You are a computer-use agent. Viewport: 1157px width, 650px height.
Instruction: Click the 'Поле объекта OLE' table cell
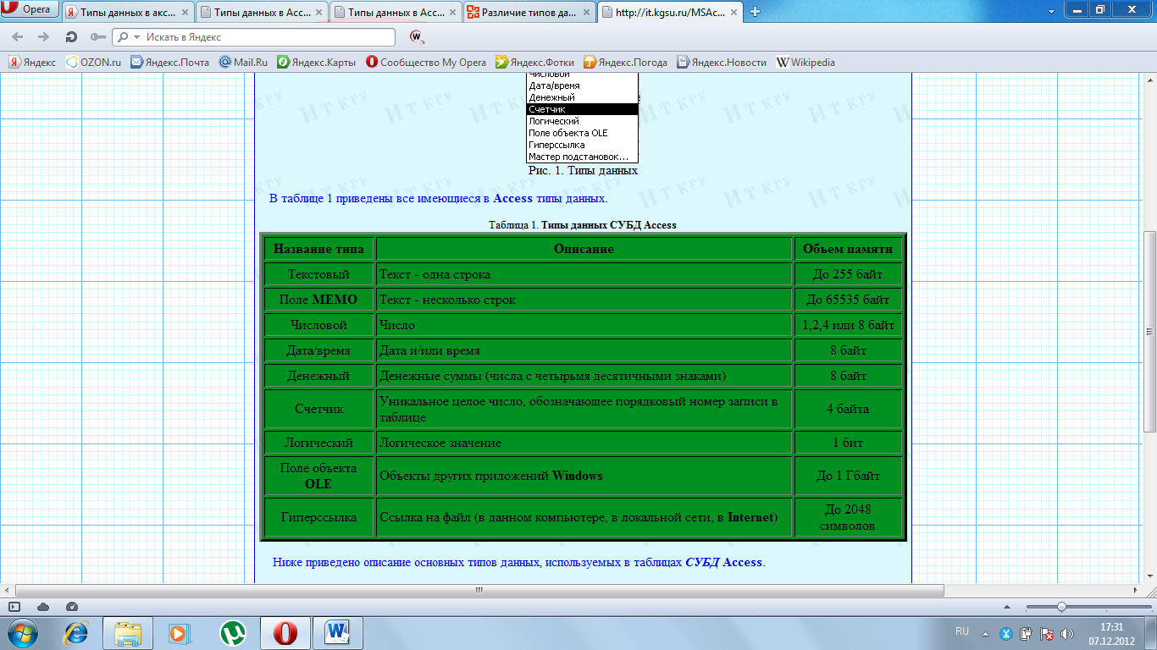[318, 476]
